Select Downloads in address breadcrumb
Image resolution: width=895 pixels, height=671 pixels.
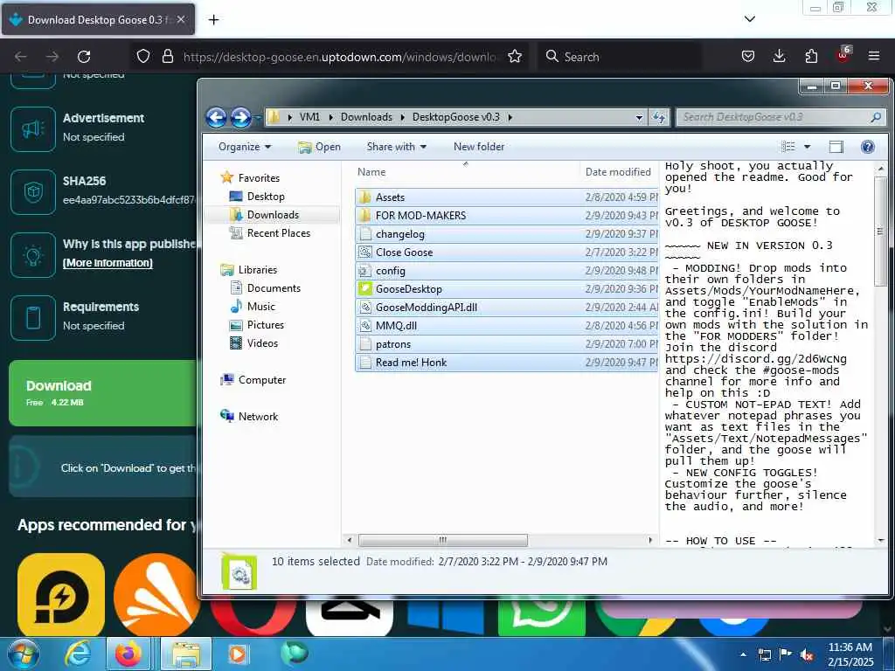[366, 117]
